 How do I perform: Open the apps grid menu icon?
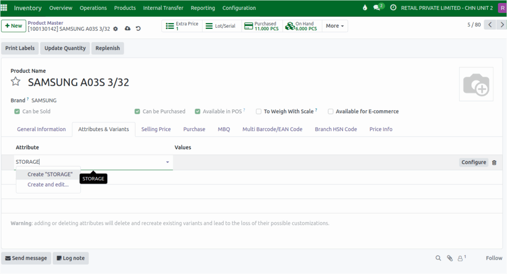4,7
